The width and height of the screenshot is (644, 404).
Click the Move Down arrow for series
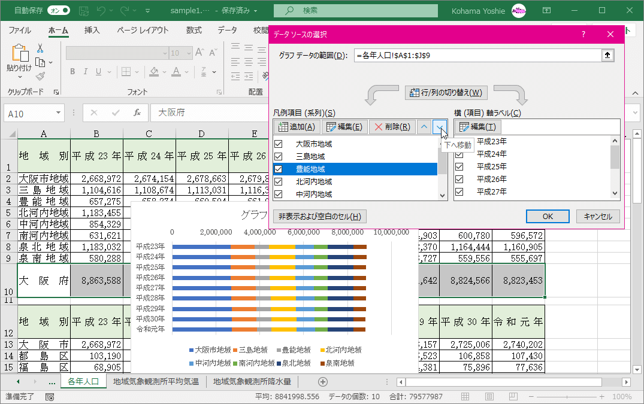(440, 126)
